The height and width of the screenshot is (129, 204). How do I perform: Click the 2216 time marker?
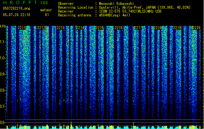click(119, 28)
